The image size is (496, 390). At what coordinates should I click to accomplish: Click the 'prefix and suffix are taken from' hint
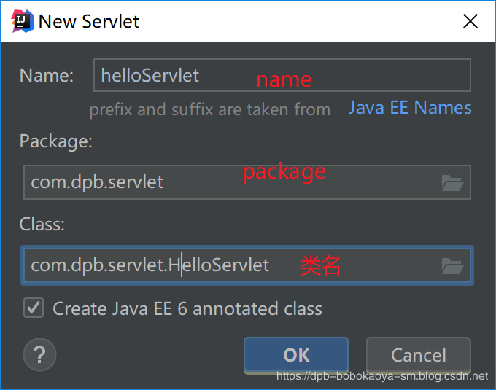pyautogui.click(x=210, y=109)
